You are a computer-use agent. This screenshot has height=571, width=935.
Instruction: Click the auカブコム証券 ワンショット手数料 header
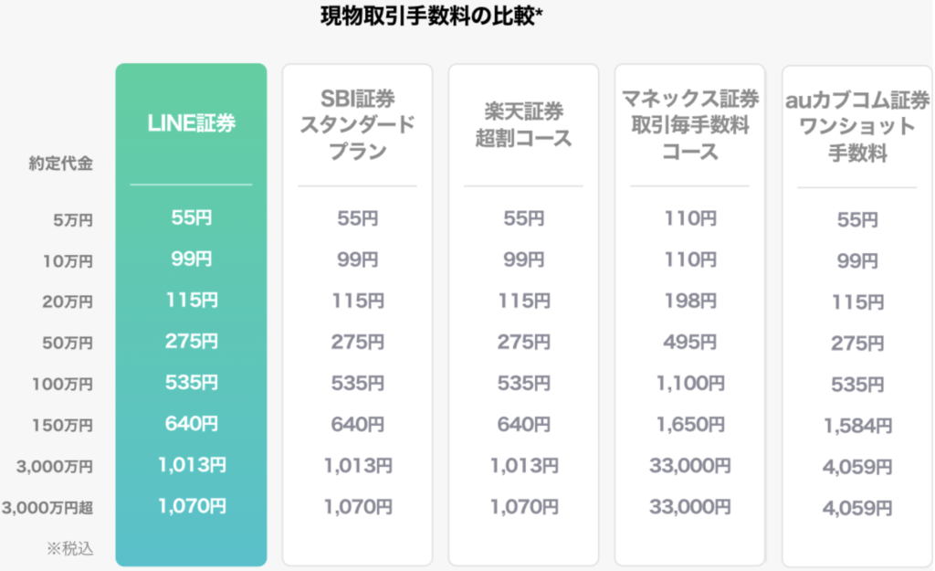point(856,126)
